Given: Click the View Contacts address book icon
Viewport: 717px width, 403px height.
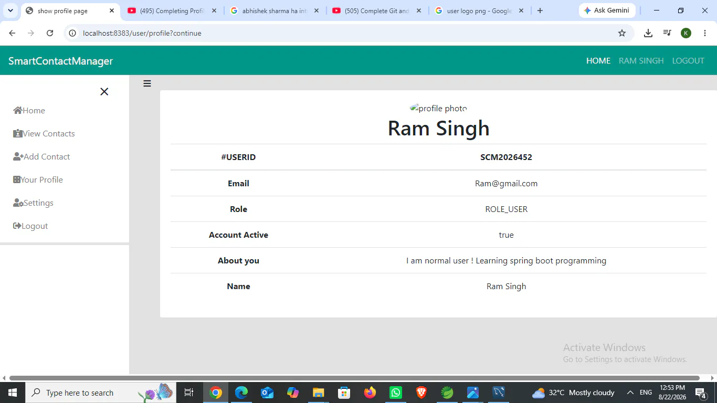Looking at the screenshot, I should (18, 133).
